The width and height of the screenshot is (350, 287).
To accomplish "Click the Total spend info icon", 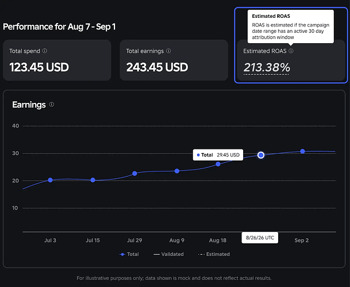I will (45, 51).
